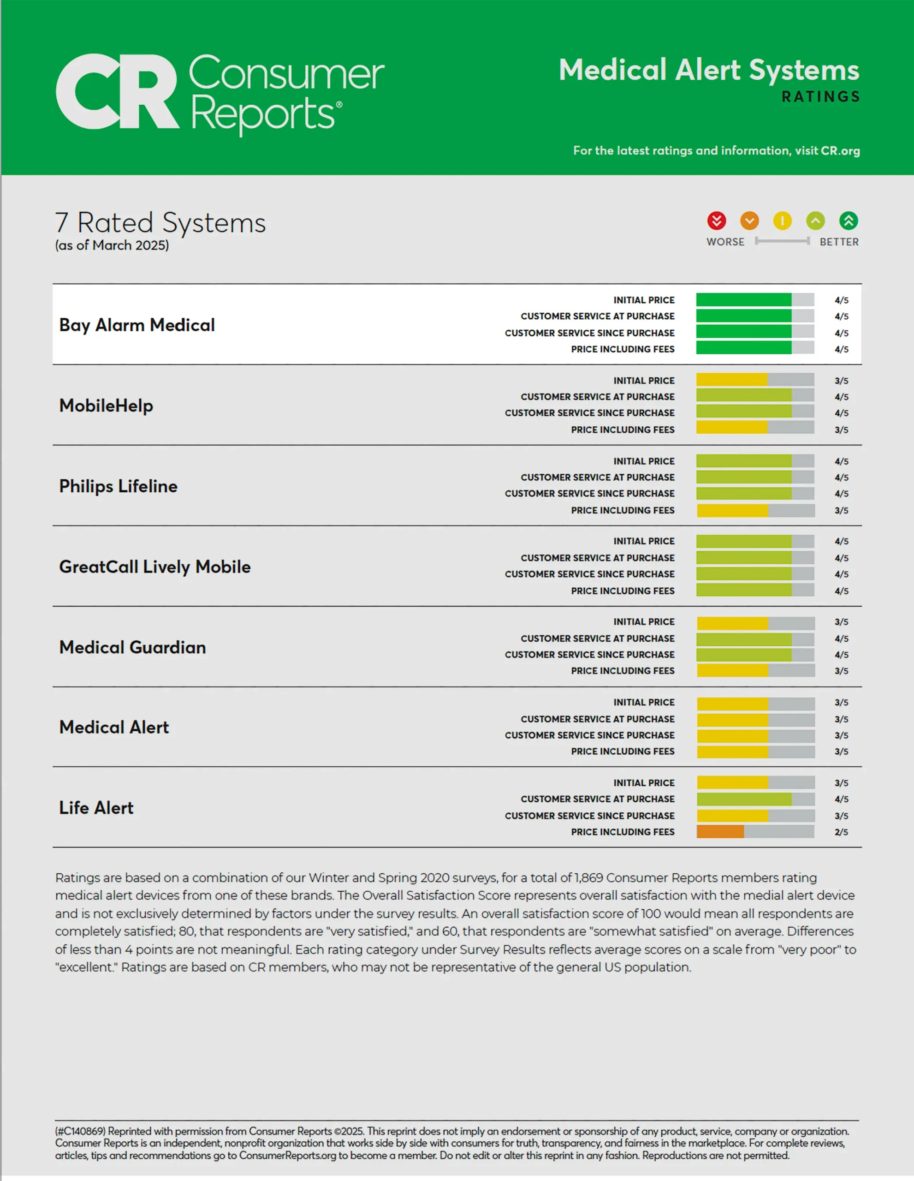This screenshot has width=914, height=1181.
Task: Select the Life Alert system name
Action: click(x=96, y=808)
